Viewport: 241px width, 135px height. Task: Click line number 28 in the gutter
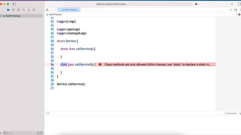coord(52,41)
